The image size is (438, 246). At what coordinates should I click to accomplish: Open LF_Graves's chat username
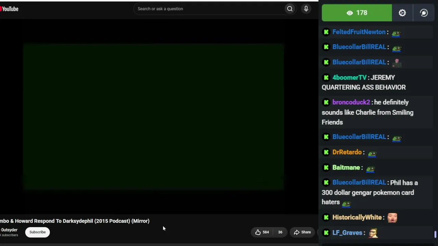pyautogui.click(x=347, y=233)
